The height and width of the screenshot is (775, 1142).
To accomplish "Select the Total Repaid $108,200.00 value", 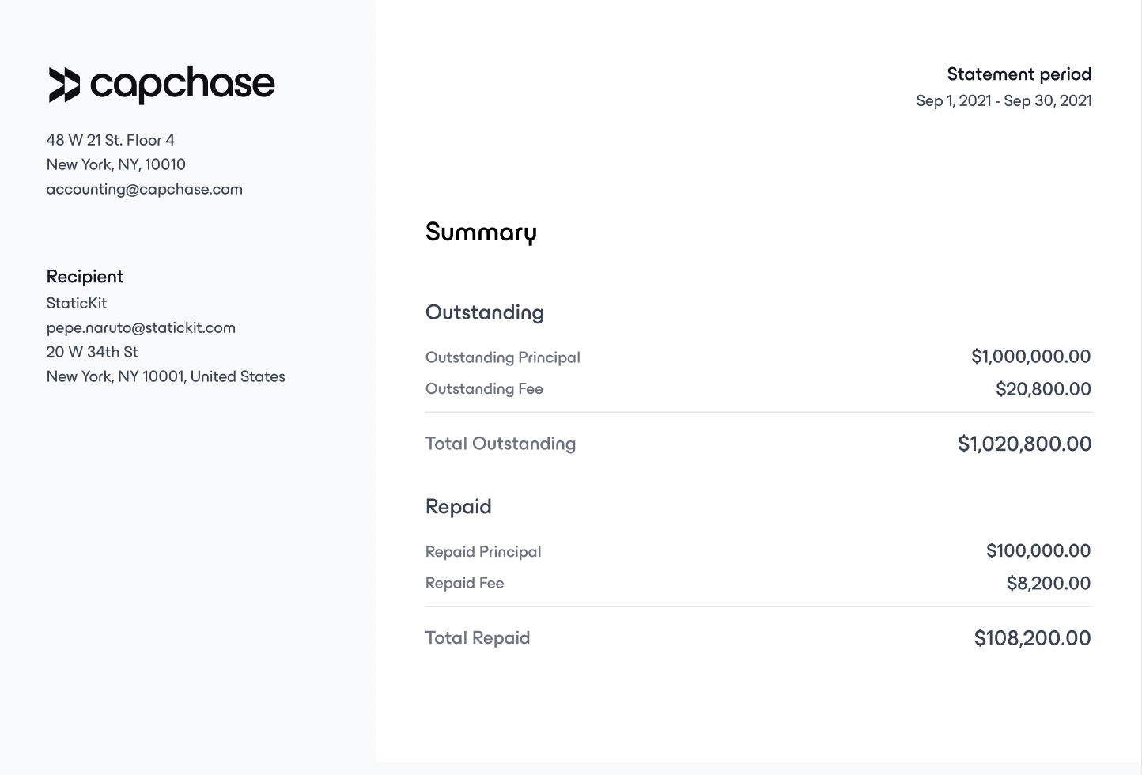I will [x=1032, y=638].
